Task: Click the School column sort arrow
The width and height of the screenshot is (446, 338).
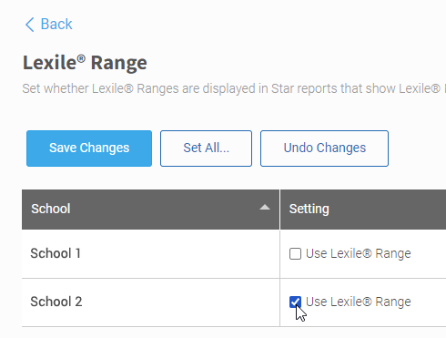Action: point(265,208)
